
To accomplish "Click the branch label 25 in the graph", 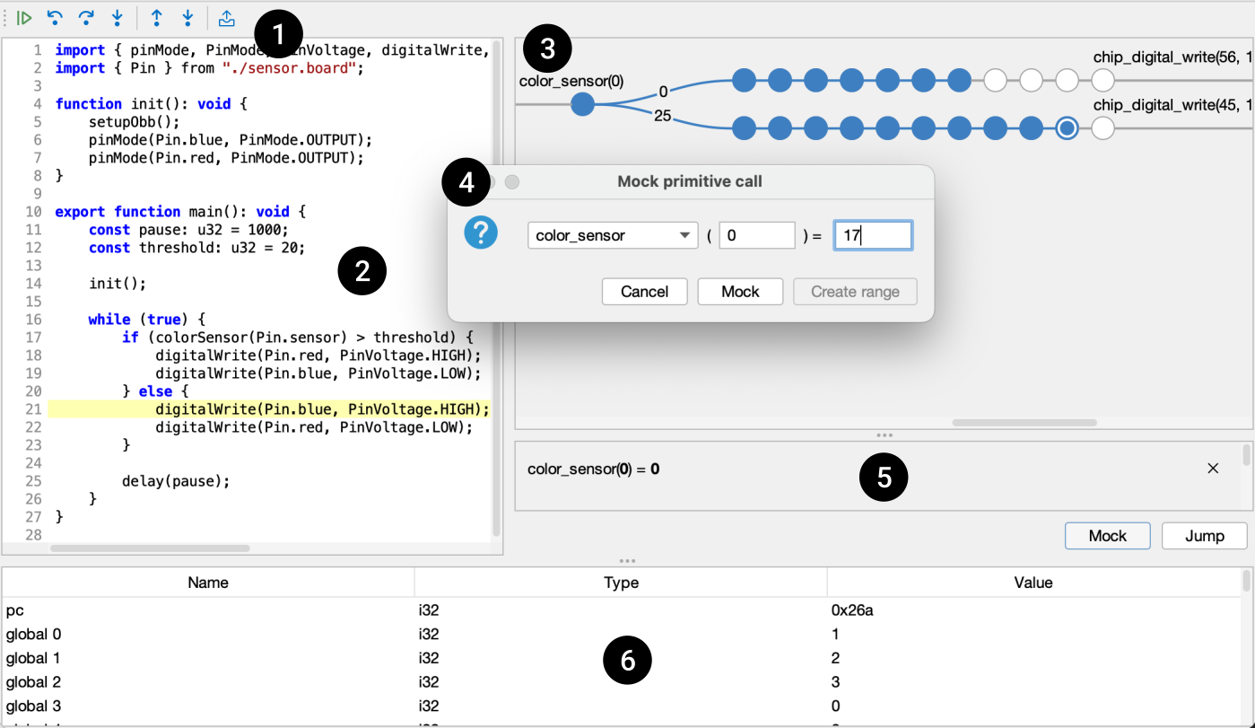I will (x=663, y=115).
